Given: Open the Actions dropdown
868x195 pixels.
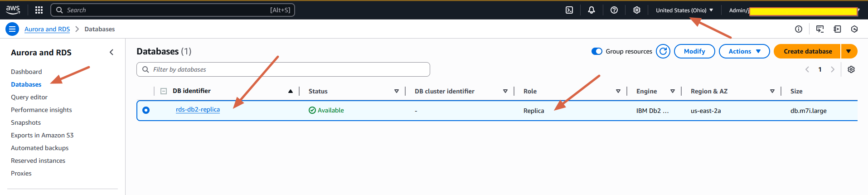Looking at the screenshot, I should [x=744, y=51].
